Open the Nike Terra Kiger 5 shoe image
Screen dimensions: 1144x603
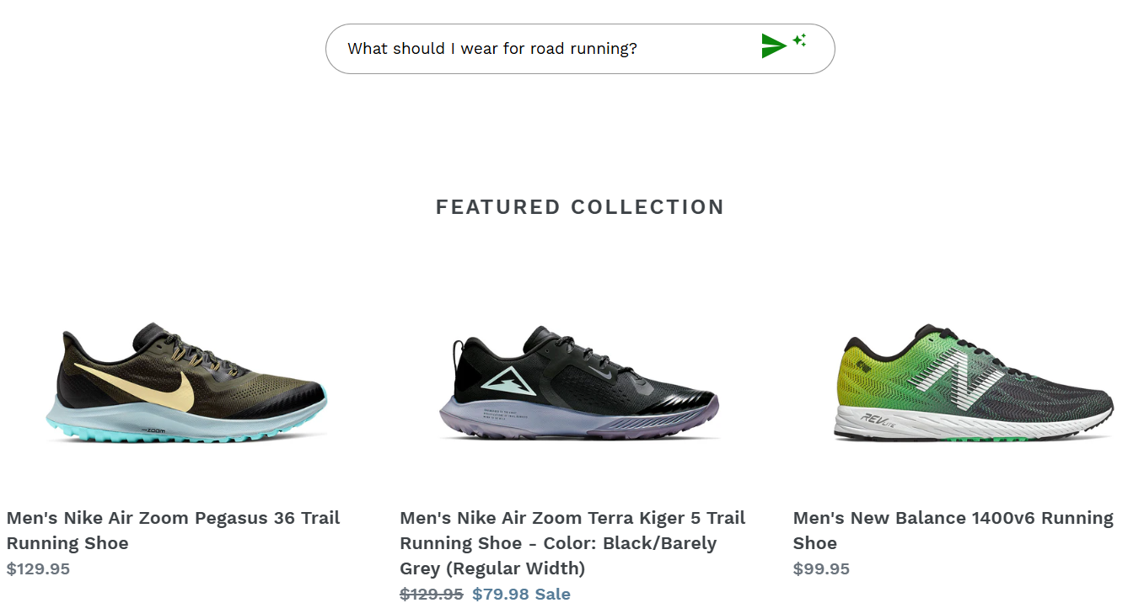point(579,383)
